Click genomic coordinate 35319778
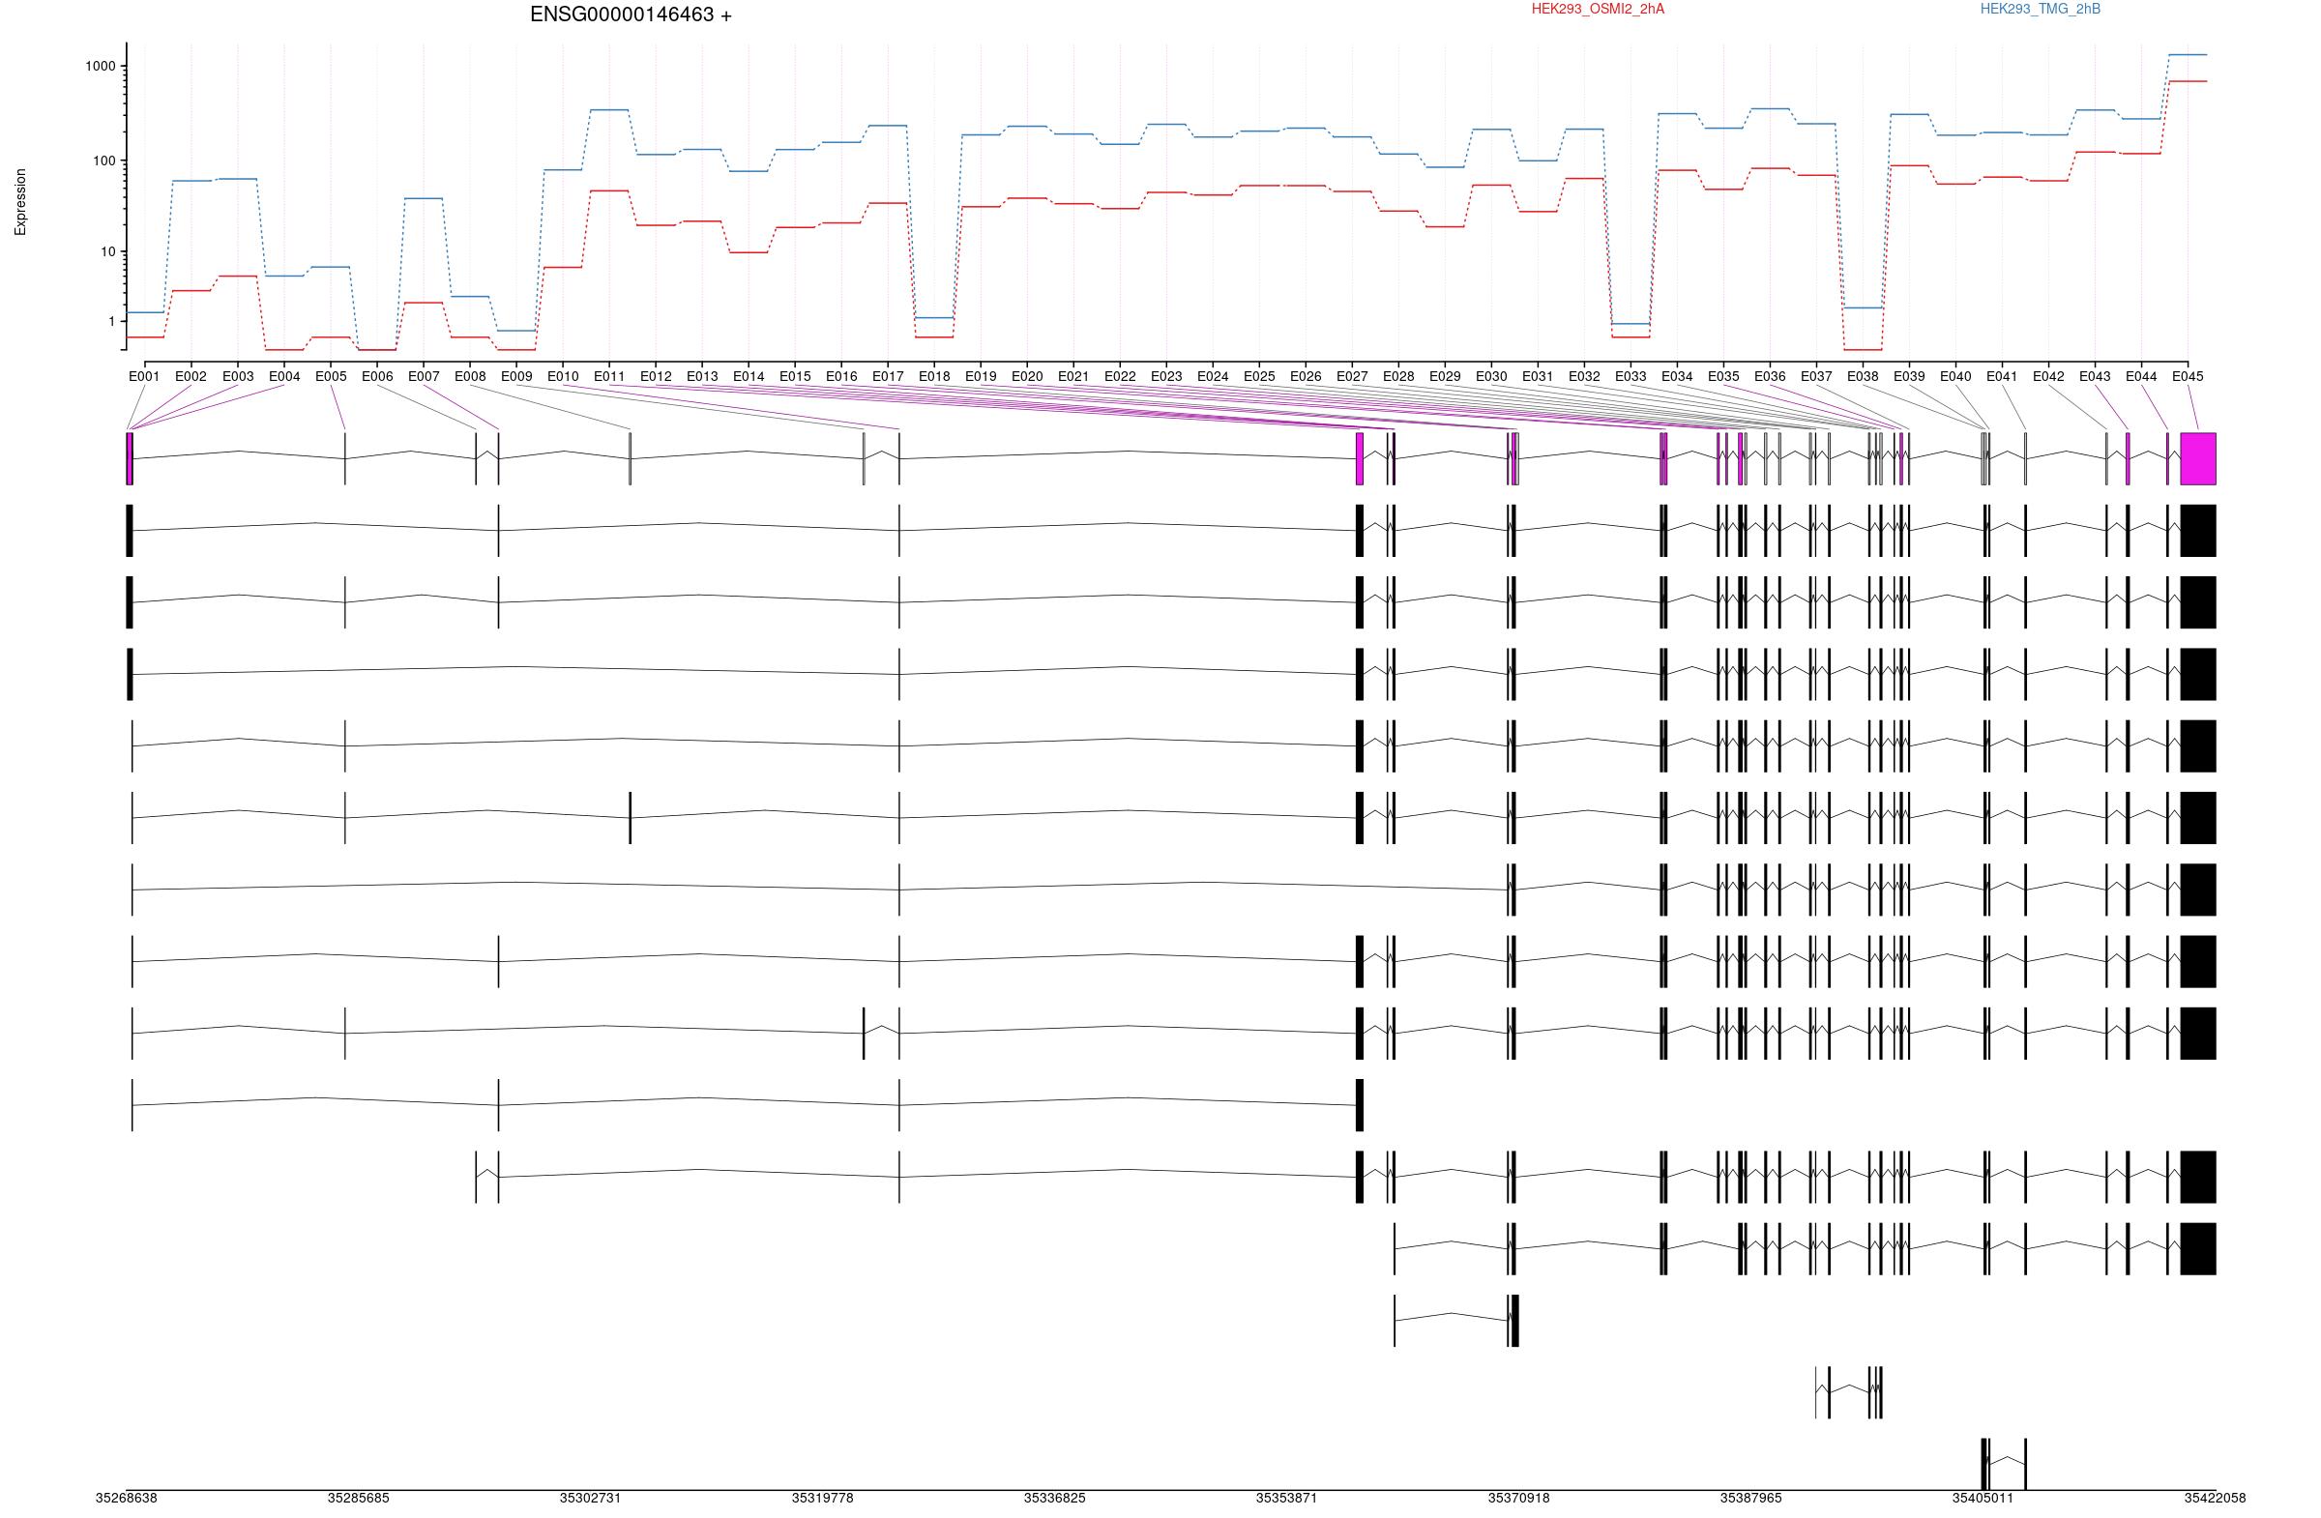Image resolution: width=2321 pixels, height=1518 pixels. [822, 1498]
